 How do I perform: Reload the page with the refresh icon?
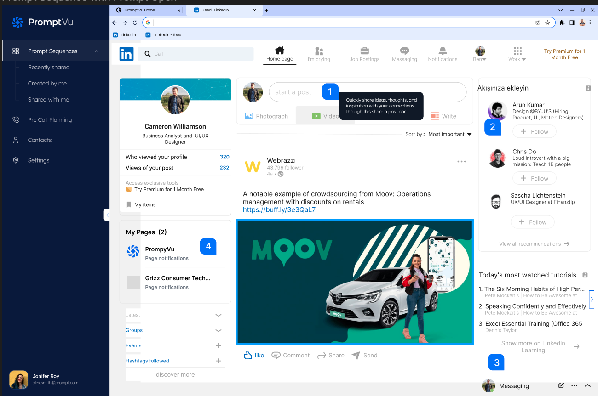coord(135,23)
